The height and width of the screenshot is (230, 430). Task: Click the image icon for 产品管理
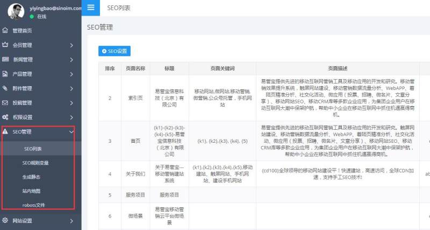5,74
